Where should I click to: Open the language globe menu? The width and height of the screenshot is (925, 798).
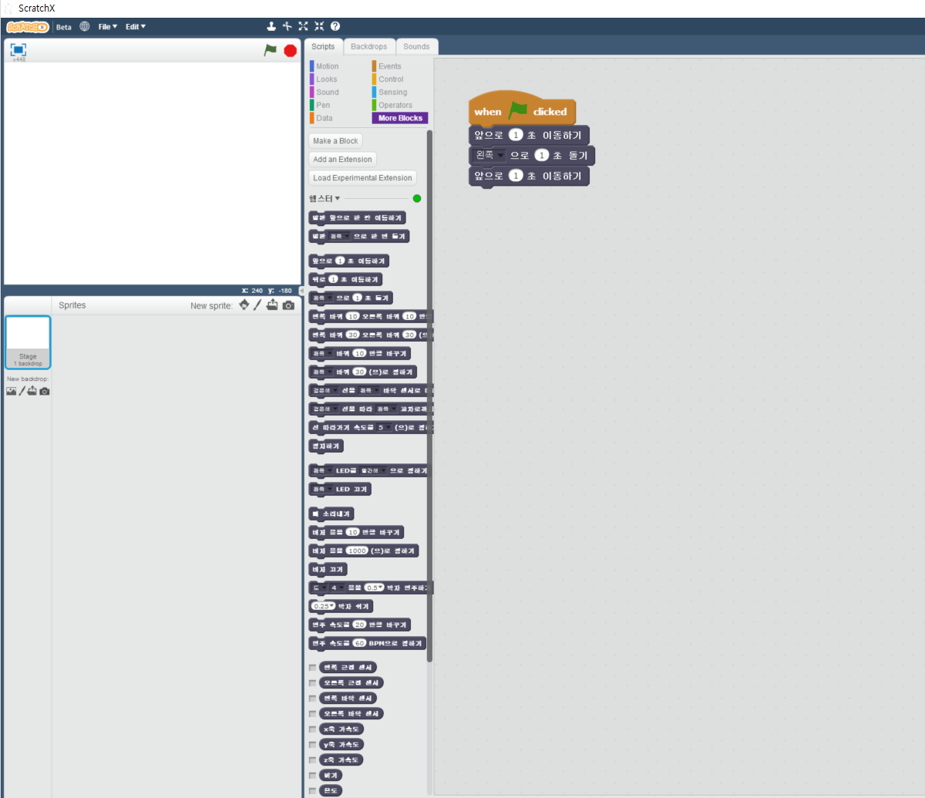pyautogui.click(x=85, y=26)
